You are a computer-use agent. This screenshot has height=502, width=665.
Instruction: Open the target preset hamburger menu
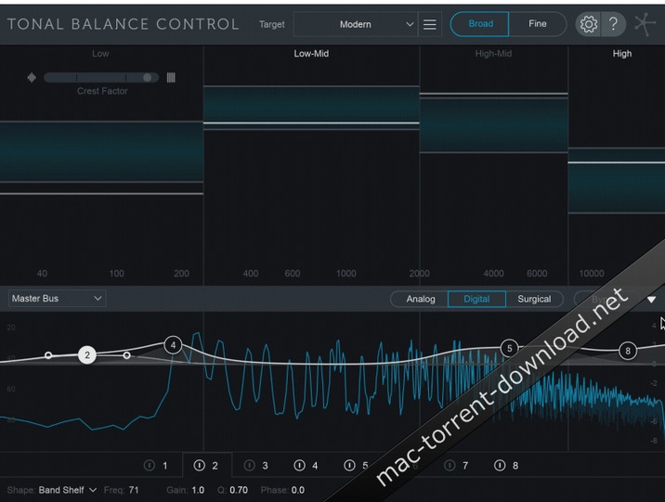430,24
